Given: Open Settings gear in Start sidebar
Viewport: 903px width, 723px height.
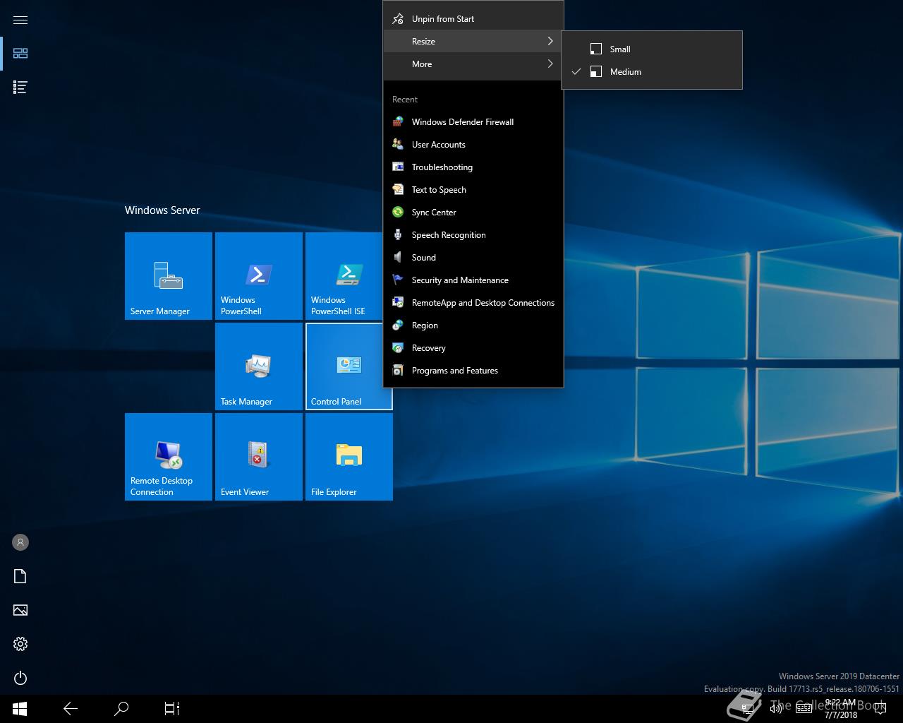Looking at the screenshot, I should [20, 644].
